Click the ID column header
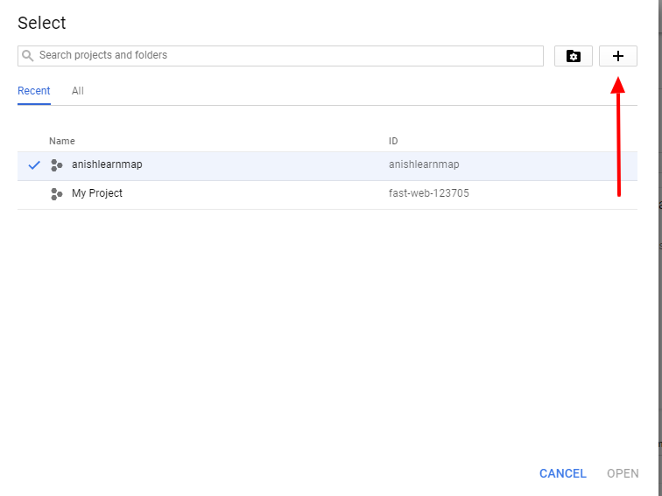 [x=394, y=141]
